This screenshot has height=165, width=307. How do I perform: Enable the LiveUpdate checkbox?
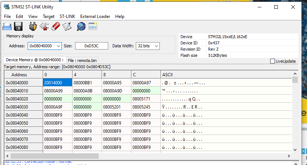[x=272, y=61]
